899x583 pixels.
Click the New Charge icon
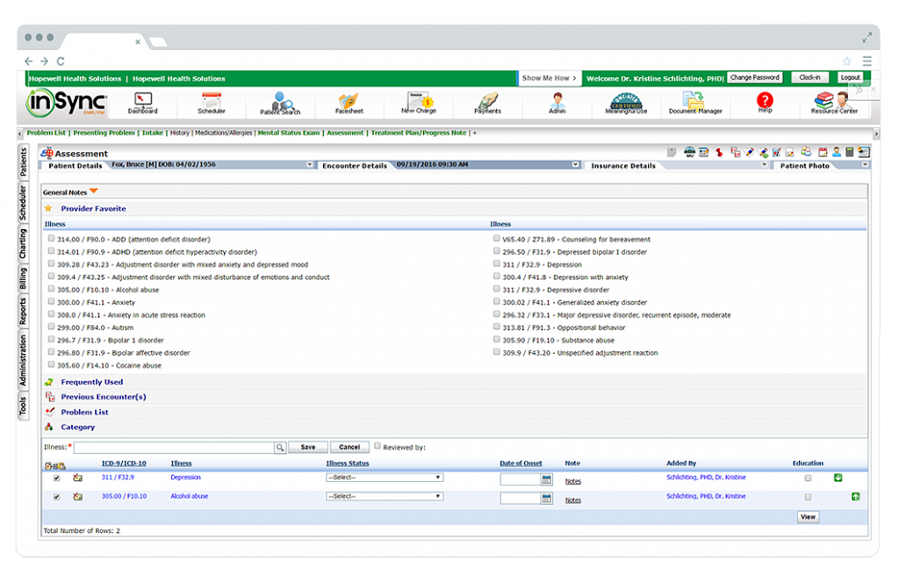419,101
